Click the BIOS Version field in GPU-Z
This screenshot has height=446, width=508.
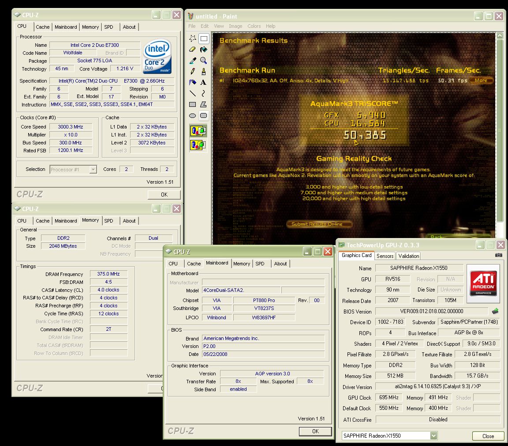(x=432, y=311)
